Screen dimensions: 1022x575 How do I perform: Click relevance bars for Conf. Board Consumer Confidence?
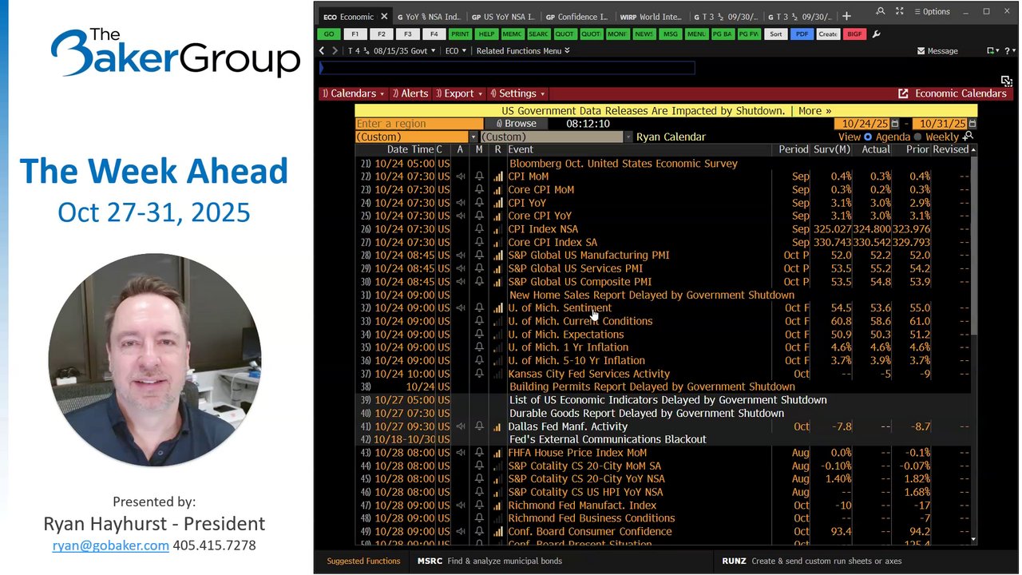[x=498, y=531]
